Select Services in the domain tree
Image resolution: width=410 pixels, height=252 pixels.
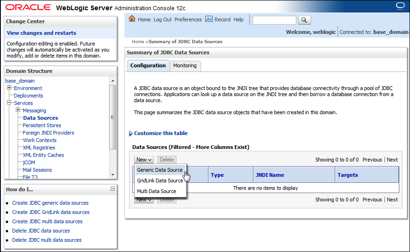23,103
